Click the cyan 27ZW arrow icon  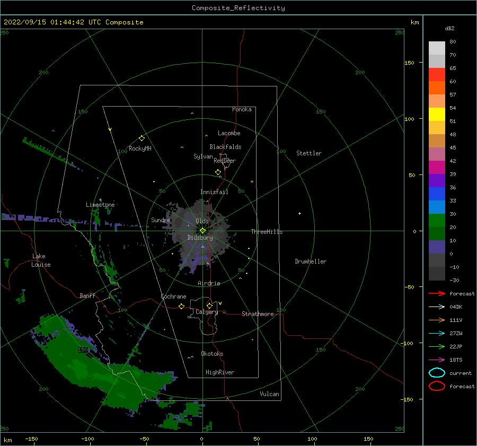click(437, 334)
